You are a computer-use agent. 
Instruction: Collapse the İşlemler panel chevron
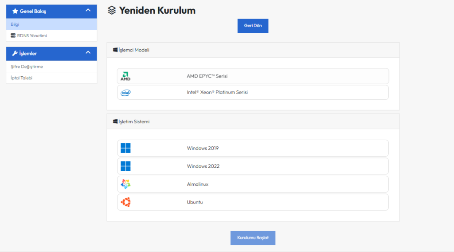(x=88, y=53)
